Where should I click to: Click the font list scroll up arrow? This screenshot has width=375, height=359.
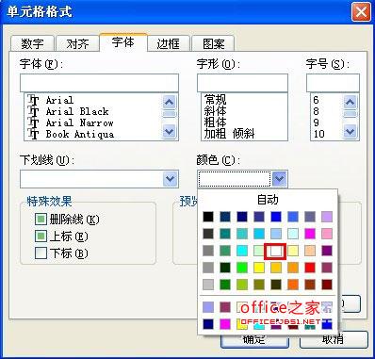pyautogui.click(x=170, y=102)
